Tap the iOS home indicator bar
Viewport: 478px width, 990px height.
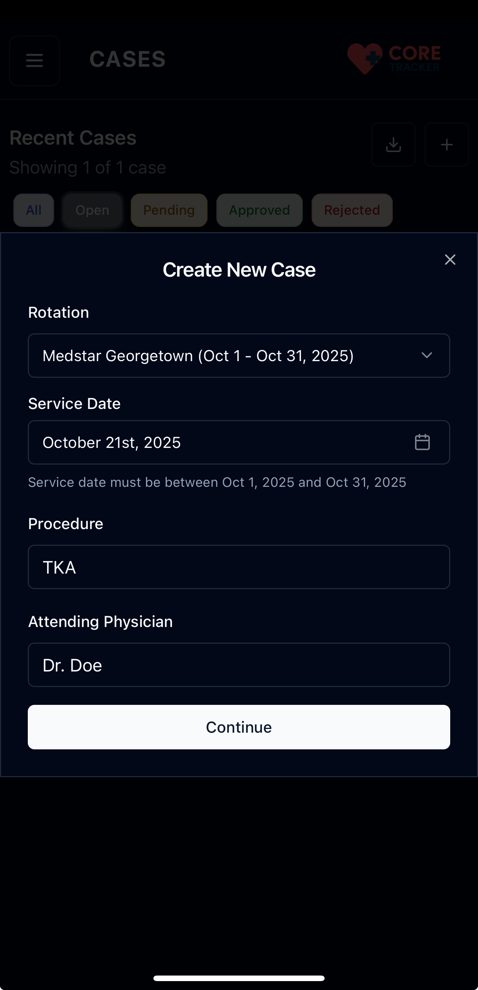tap(239, 978)
